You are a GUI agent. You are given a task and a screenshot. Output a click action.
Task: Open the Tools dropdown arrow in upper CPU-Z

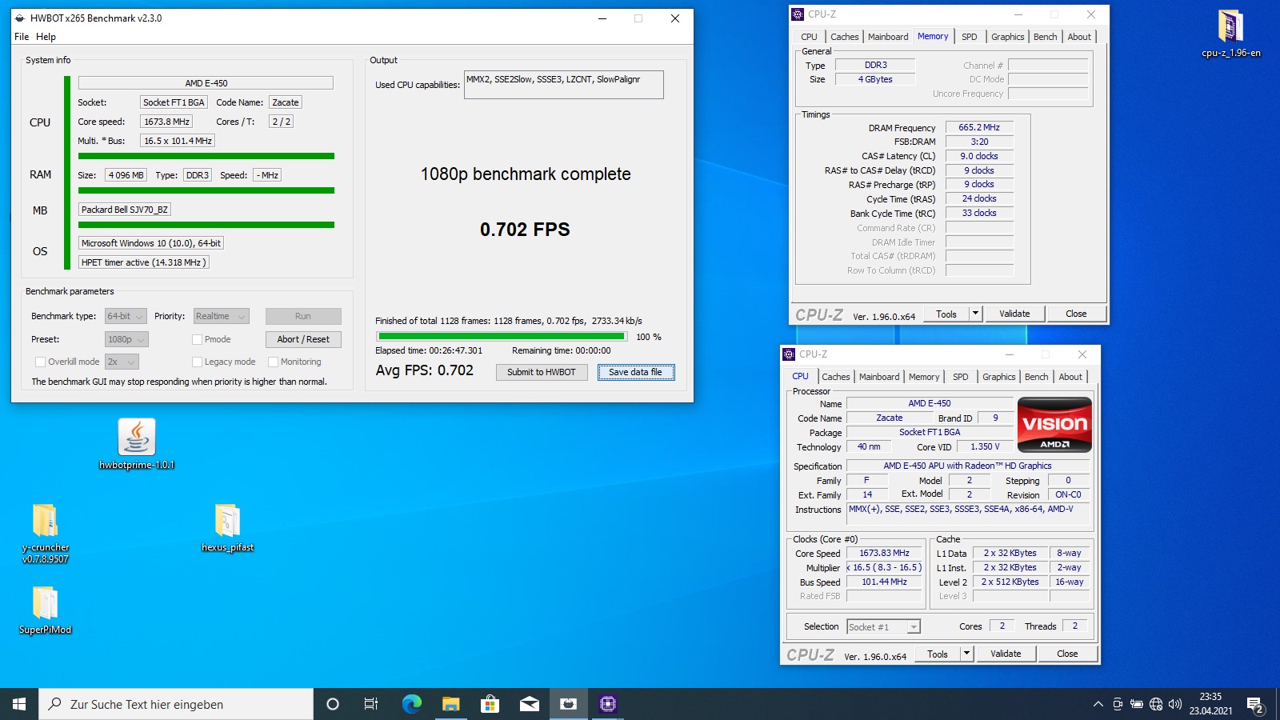(975, 314)
